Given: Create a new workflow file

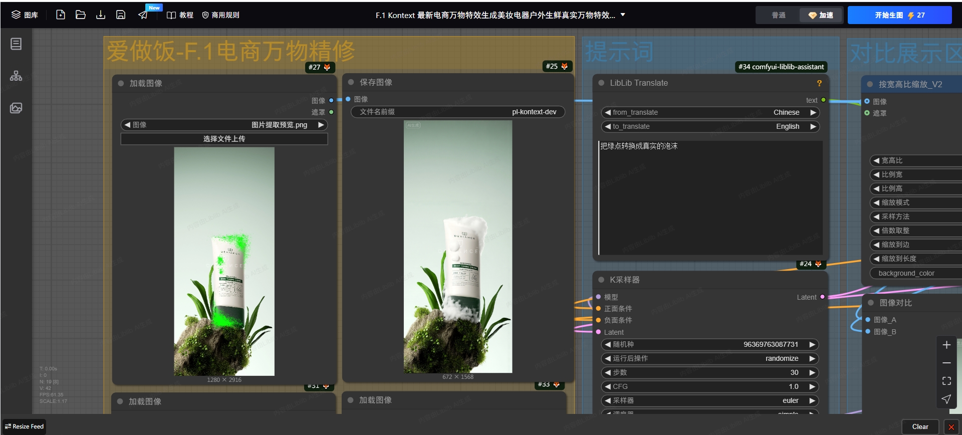Looking at the screenshot, I should coord(61,15).
